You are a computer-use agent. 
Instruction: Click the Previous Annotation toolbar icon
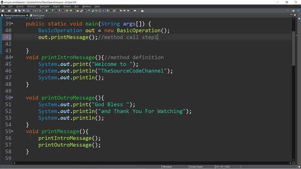tap(114, 11)
